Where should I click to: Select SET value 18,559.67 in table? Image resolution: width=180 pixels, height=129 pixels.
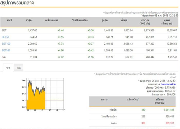pos(172,30)
